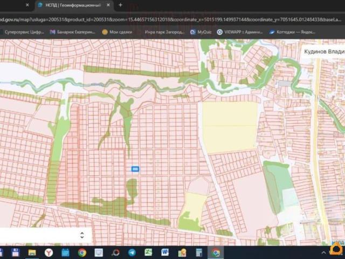Click the Кудинов Влади... user profile label
Viewport: 345px width, 259px height.
325,52
